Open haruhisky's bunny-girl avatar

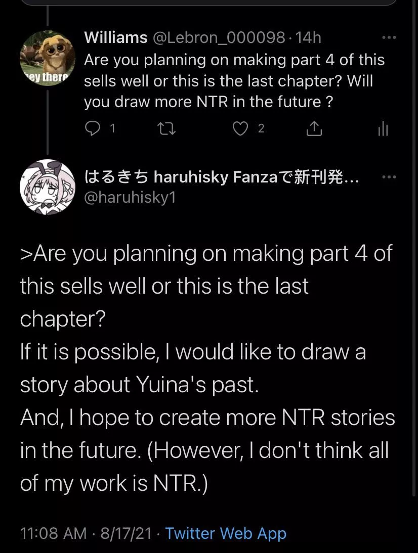pos(47,187)
